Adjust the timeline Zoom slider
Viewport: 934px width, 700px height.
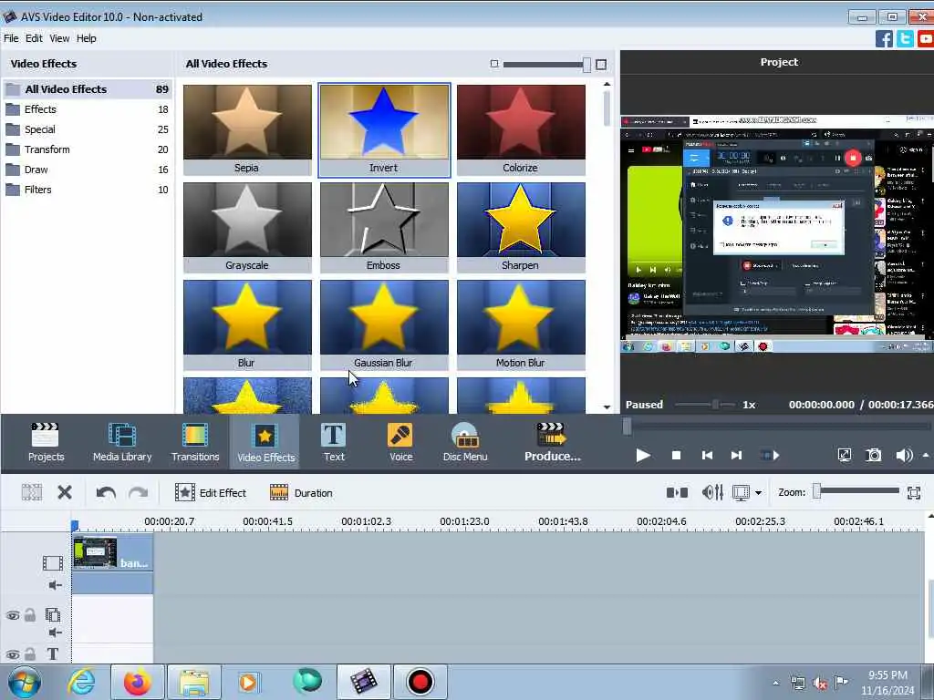pyautogui.click(x=817, y=491)
